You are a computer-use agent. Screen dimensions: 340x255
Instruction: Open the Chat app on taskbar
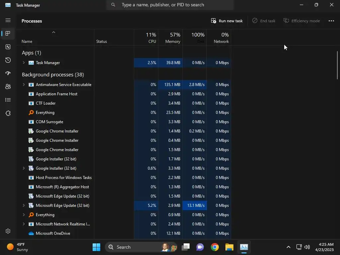click(200, 247)
